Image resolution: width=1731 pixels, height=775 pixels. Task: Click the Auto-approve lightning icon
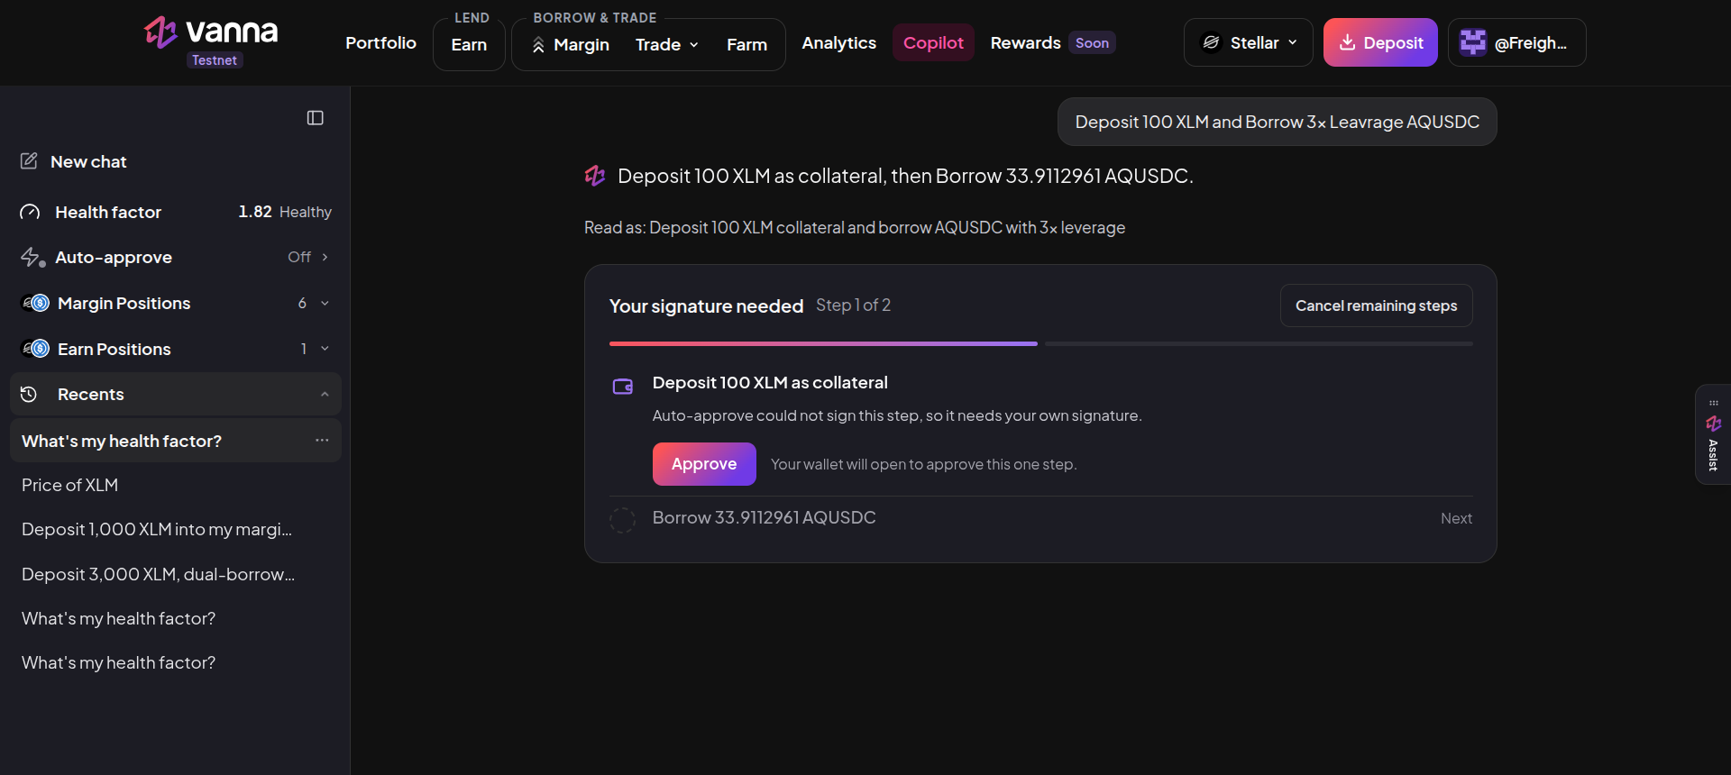tap(32, 257)
